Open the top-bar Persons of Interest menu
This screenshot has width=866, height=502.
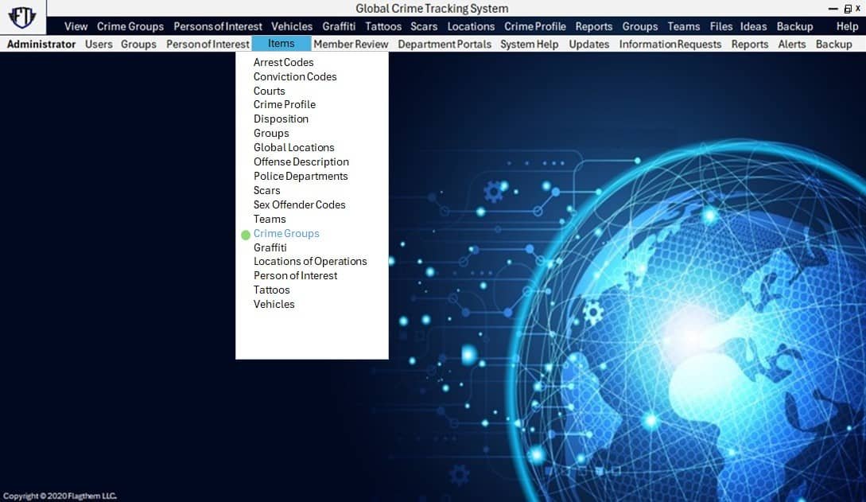coord(217,26)
